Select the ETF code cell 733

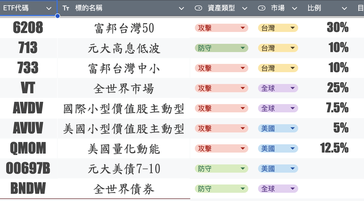tap(28, 68)
